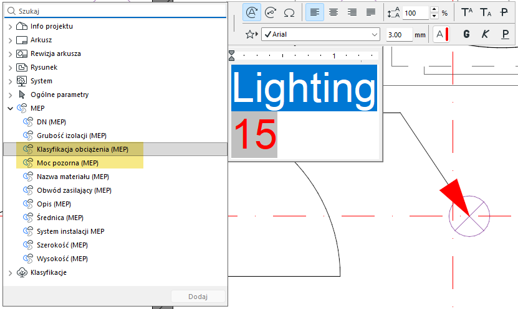Click the highlighted Lighting text in the editor
Image resolution: width=518 pixels, height=309 pixels.
pos(304,88)
